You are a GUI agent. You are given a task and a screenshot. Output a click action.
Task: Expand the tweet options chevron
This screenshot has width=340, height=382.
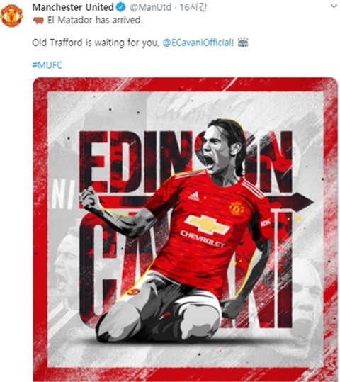[x=334, y=6]
